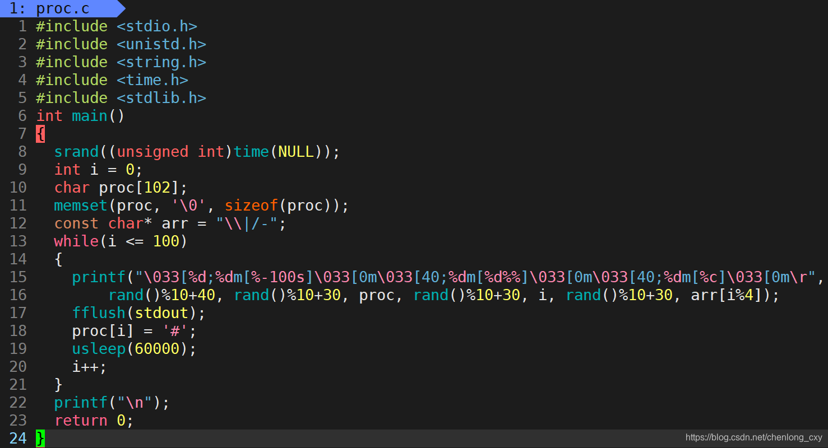828x448 pixels.
Task: Click line number 1 in the gutter
Action: (x=22, y=26)
